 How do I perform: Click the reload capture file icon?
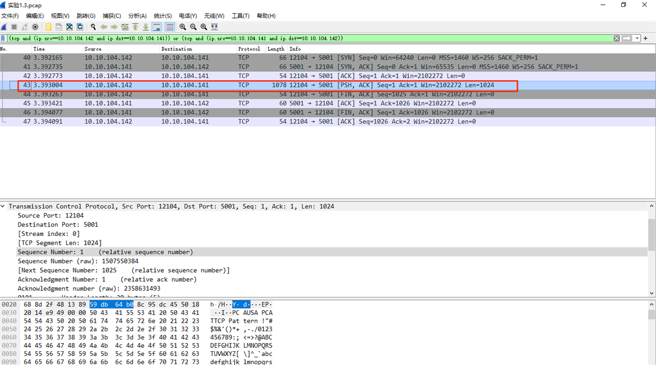[x=80, y=27]
